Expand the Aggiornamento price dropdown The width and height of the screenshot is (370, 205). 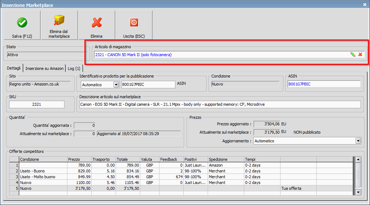358,141
